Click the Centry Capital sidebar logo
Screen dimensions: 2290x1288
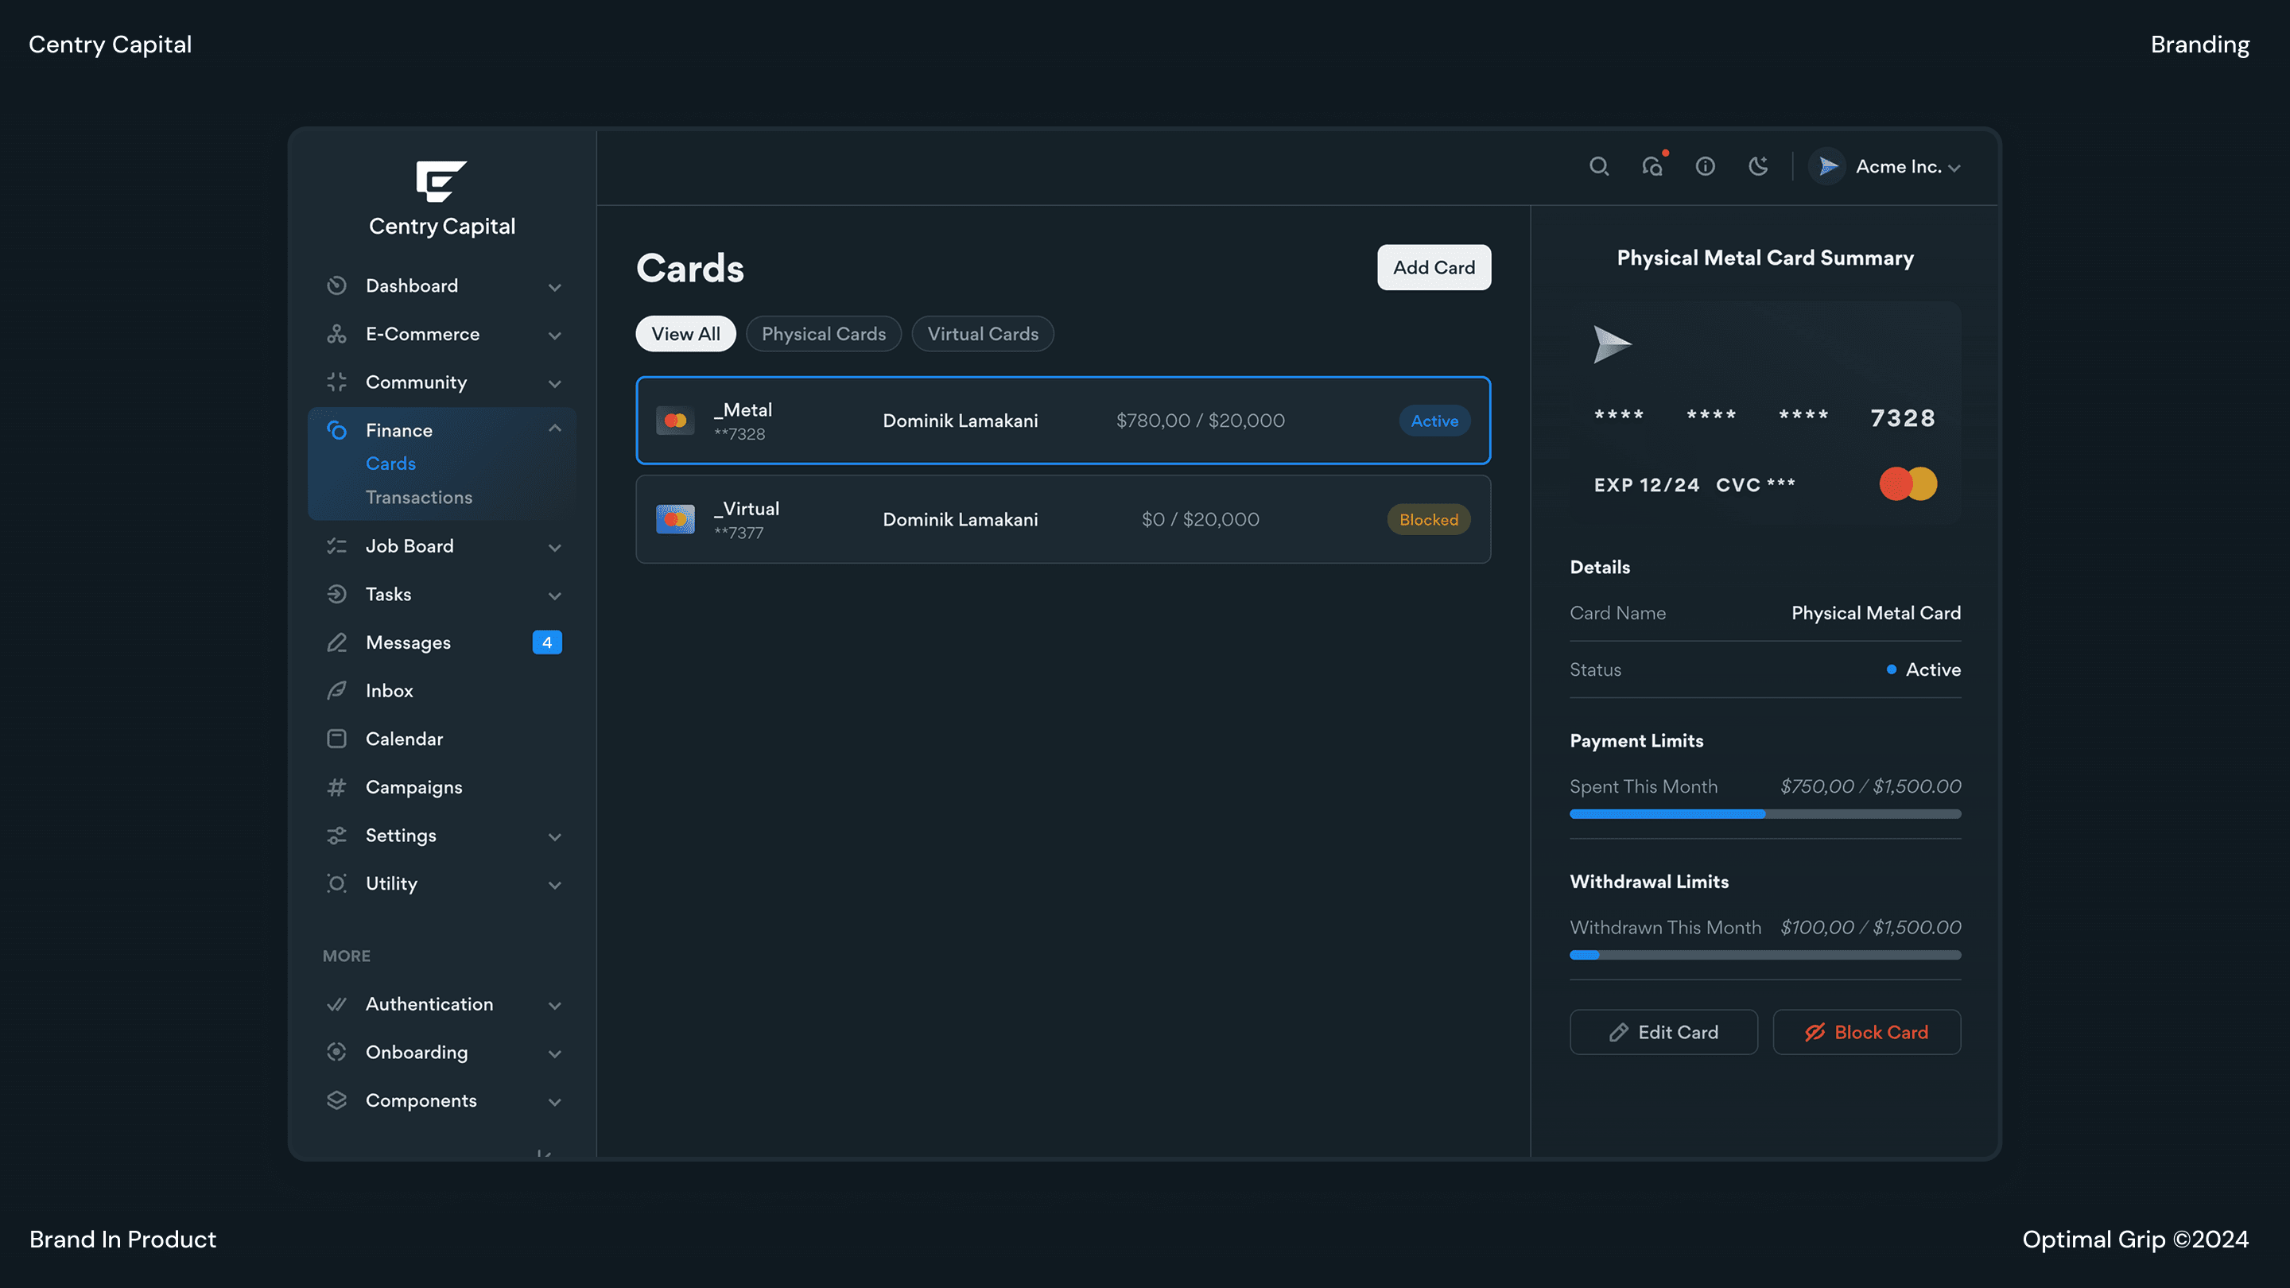(x=441, y=181)
